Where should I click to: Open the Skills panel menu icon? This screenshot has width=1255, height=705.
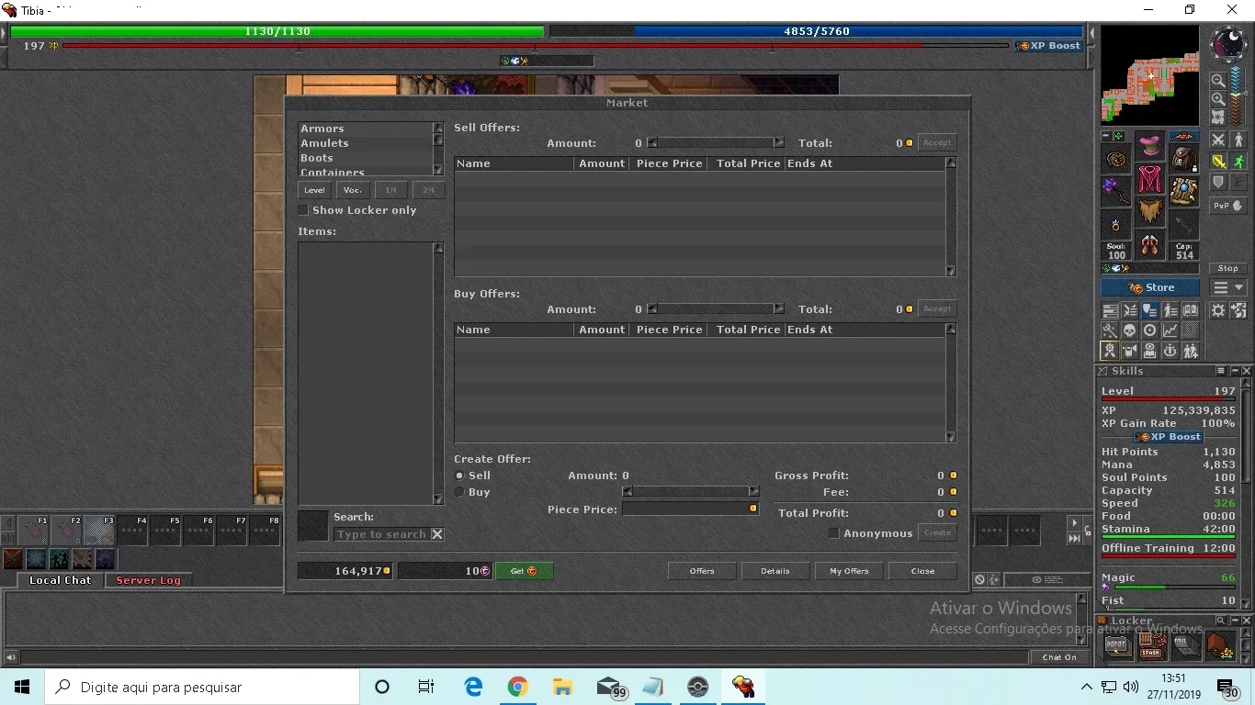(x=1221, y=371)
